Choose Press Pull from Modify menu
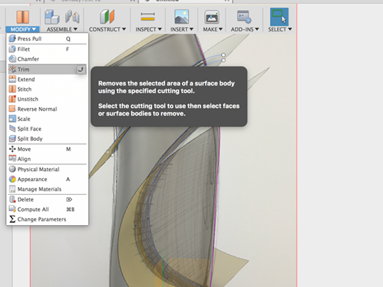Screen dimensions: 383x287 47,39
